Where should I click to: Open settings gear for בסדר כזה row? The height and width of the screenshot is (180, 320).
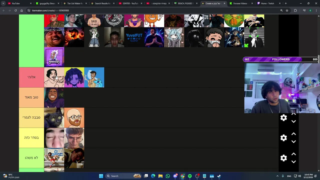[x=283, y=138]
